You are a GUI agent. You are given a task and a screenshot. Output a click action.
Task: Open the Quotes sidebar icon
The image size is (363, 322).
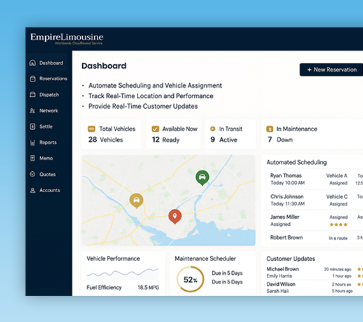pyautogui.click(x=32, y=174)
